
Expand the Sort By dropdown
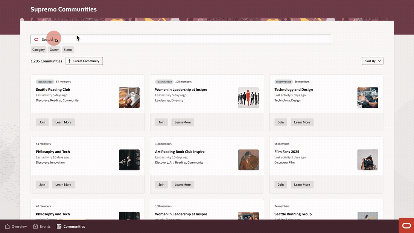pos(372,61)
